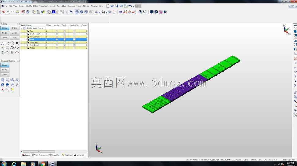Click the Layout button in Modeling palette
This screenshot has width=297, height=166.
14,33
